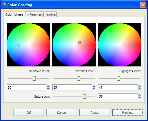Click the "Shadows level:" label
The height and width of the screenshot is (121, 148).
[39, 71]
